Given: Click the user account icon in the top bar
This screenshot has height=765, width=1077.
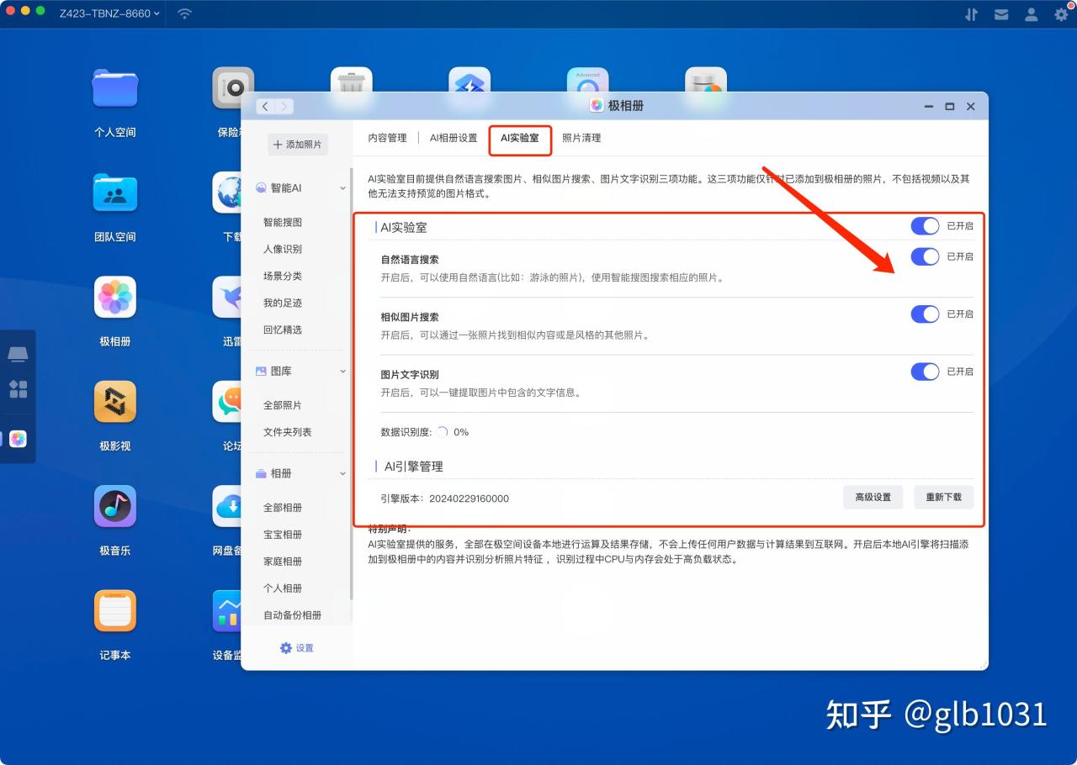Looking at the screenshot, I should 1031,13.
